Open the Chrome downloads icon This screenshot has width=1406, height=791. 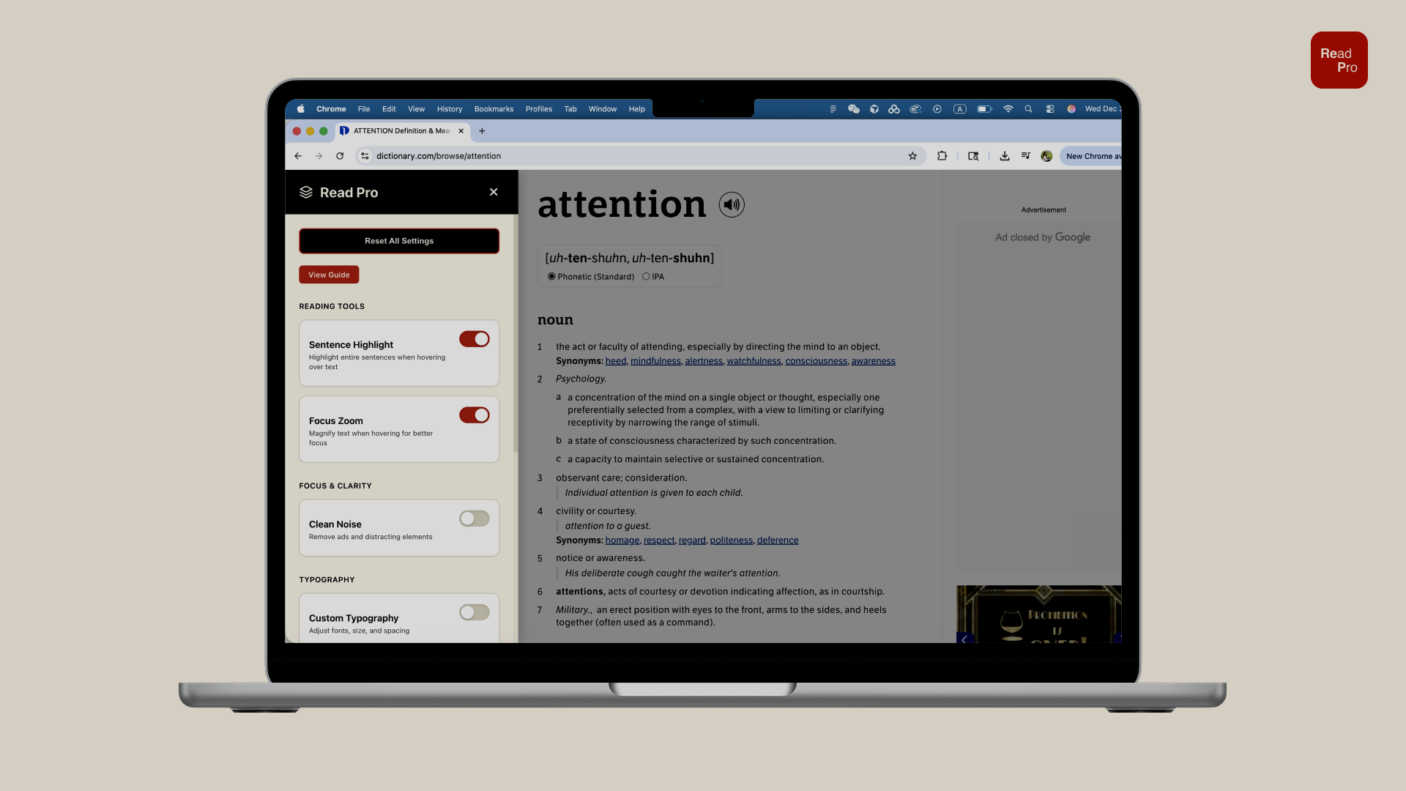coord(1005,156)
